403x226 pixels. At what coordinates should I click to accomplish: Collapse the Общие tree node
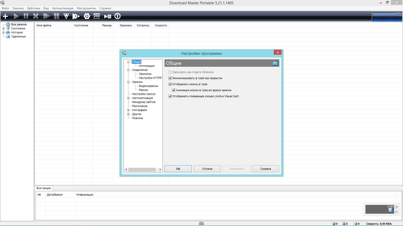pos(128,62)
